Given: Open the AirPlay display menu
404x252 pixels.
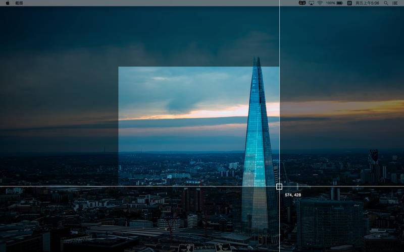Looking at the screenshot, I should tap(311, 3).
